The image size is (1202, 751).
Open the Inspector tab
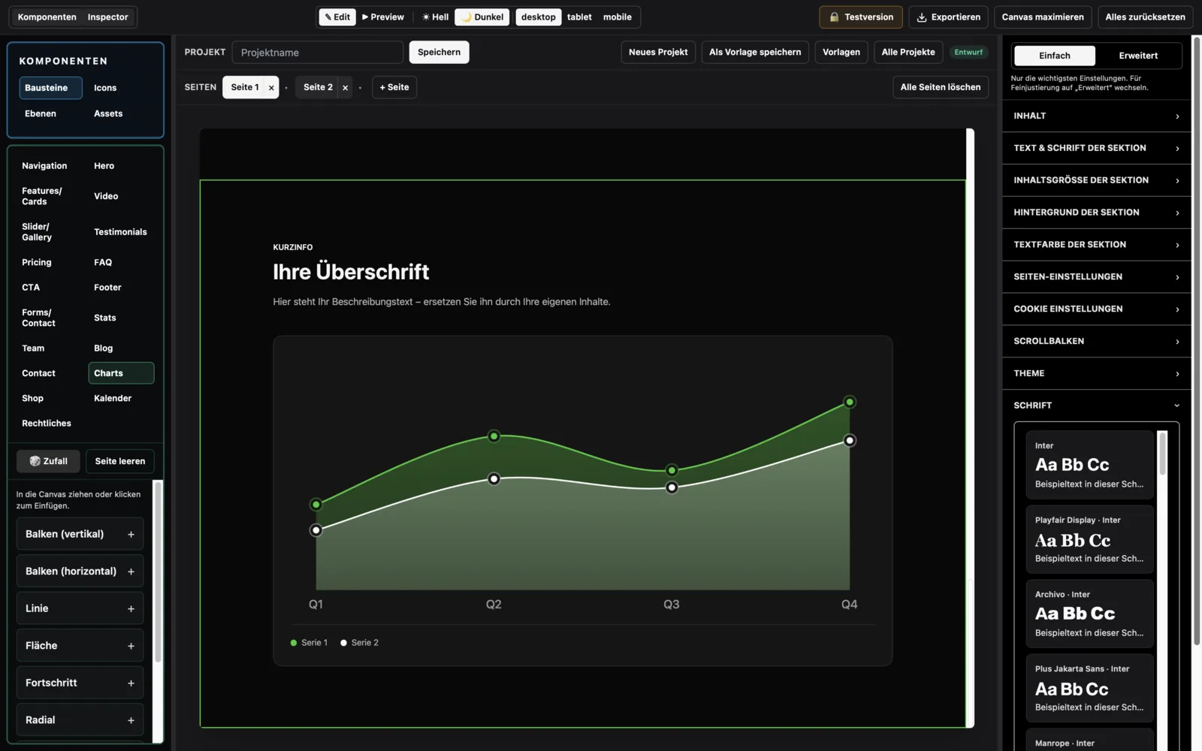coord(107,17)
